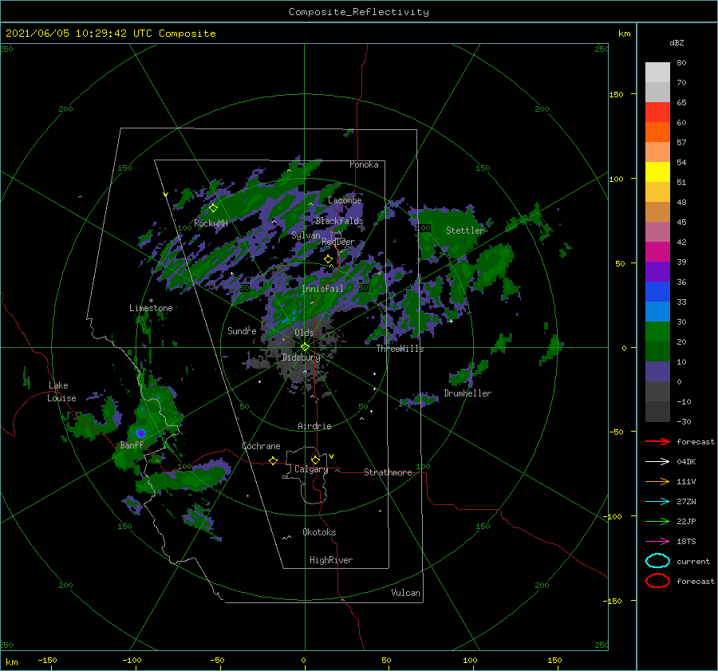Click the Drumheller town label
This screenshot has width=718, height=671.
tap(467, 393)
